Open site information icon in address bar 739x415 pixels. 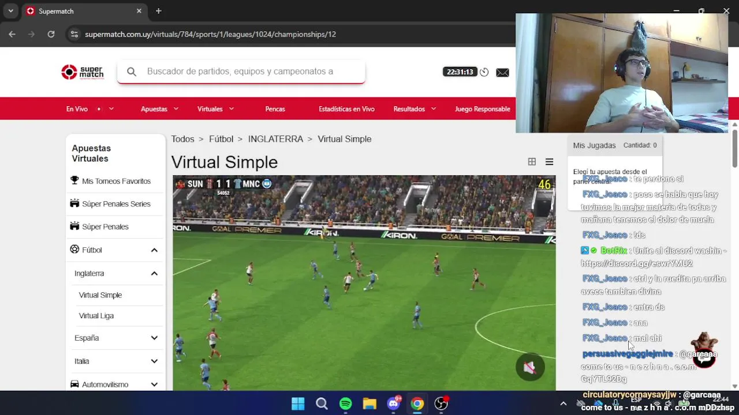[x=74, y=34]
